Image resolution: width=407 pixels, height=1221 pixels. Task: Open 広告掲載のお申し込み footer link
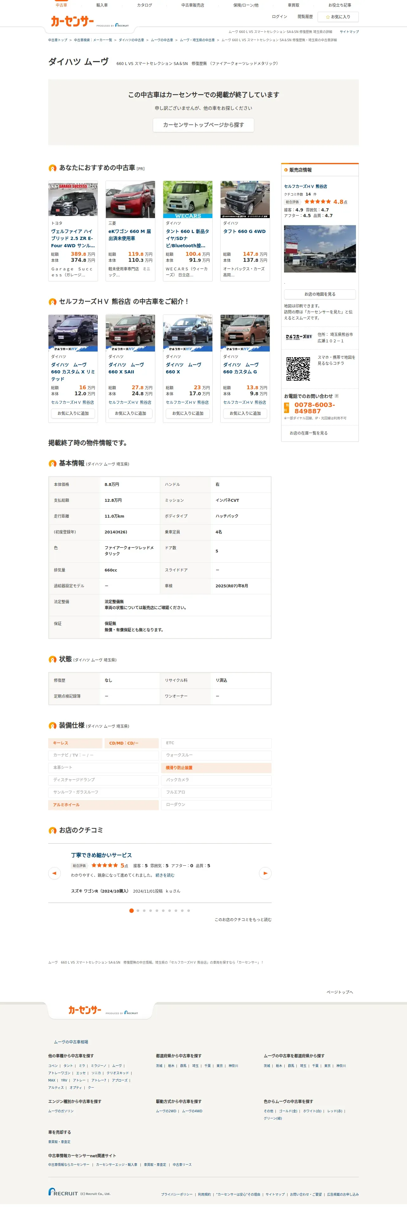(343, 1194)
